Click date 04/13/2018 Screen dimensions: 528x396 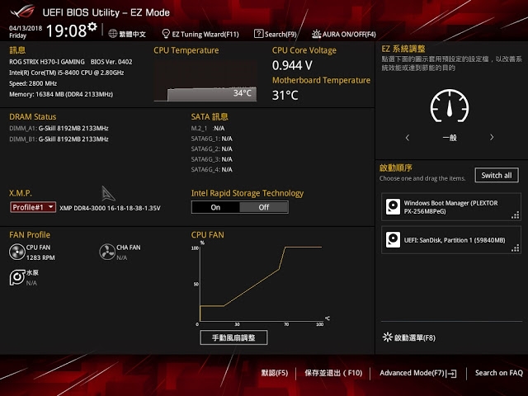pos(26,28)
